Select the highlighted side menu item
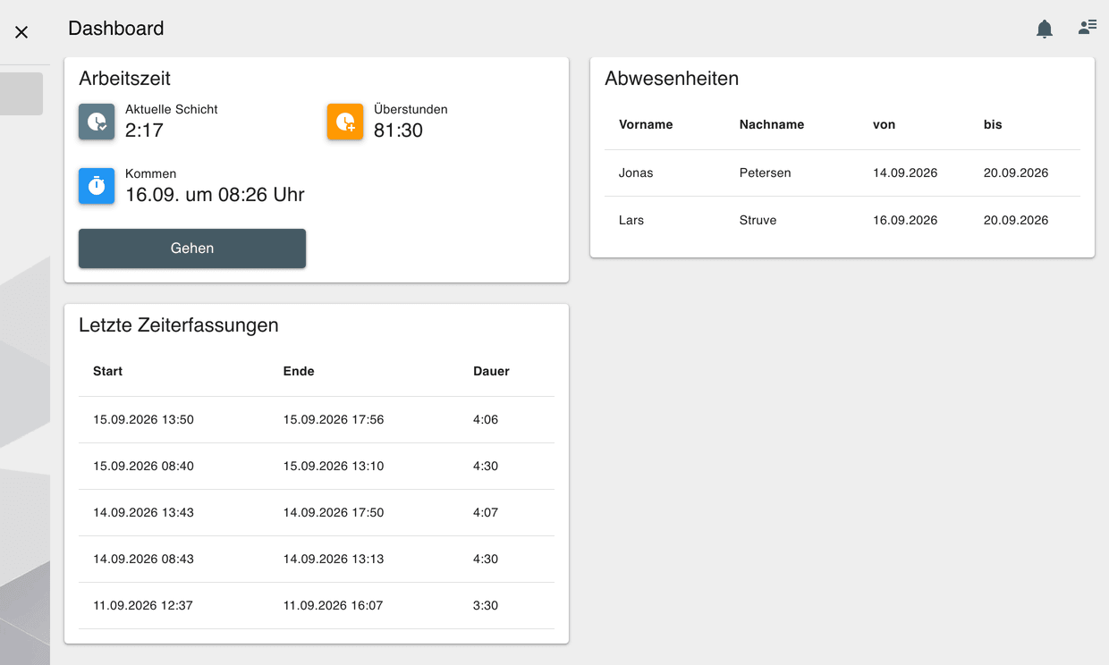The width and height of the screenshot is (1109, 665). tap(21, 94)
